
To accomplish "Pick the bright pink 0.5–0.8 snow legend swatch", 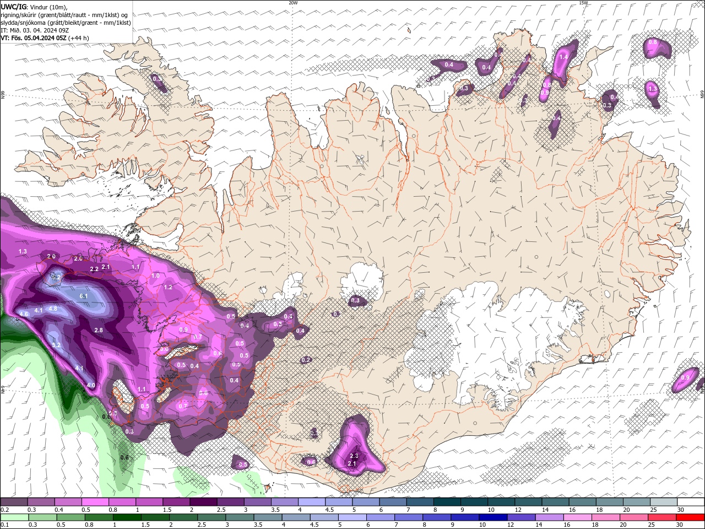I will point(95,502).
